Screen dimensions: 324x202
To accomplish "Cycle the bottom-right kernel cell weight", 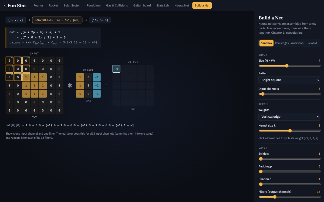I will [x=97, y=94].
